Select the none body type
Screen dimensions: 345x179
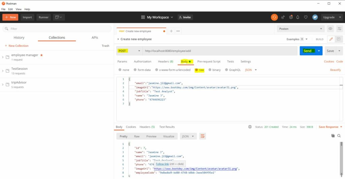[x=120, y=70]
